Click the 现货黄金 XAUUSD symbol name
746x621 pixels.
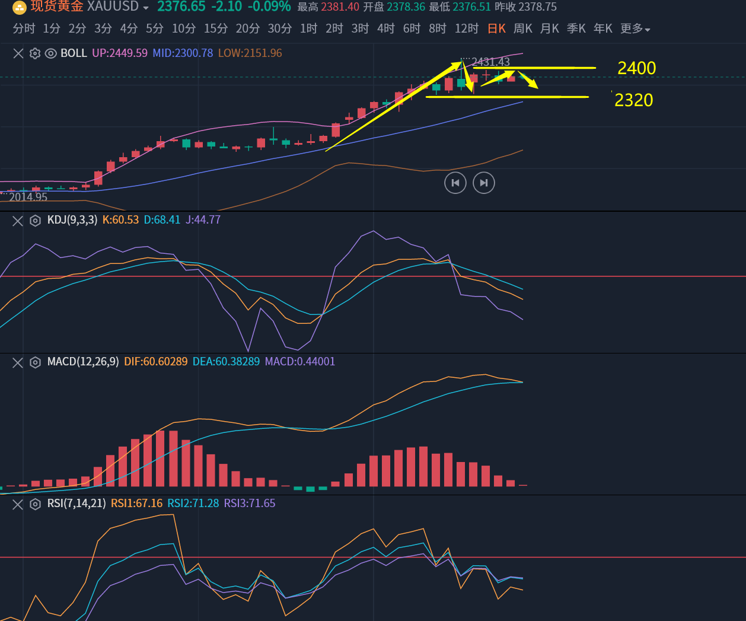tap(85, 7)
